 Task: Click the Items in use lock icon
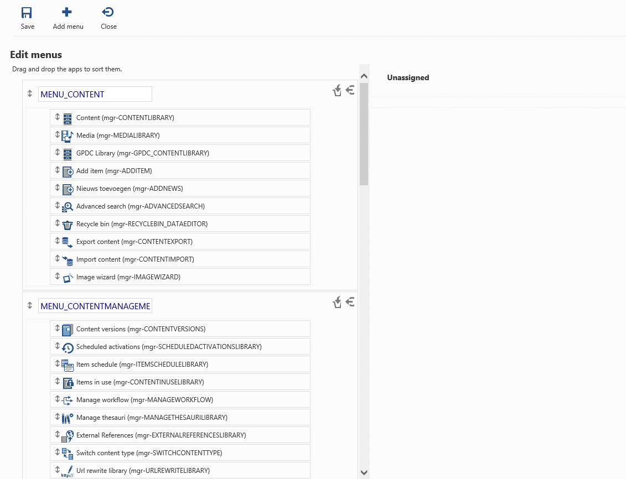[68, 383]
